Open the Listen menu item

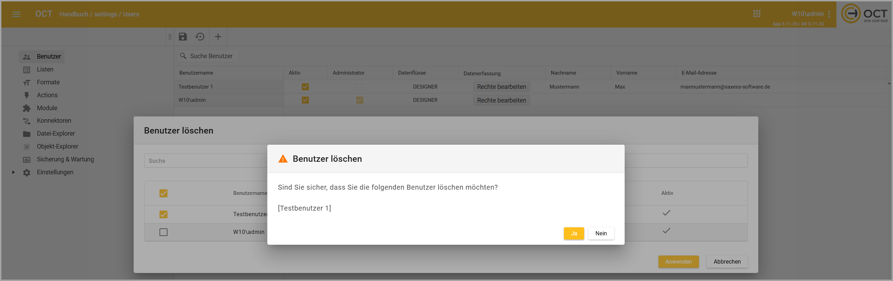[45, 69]
